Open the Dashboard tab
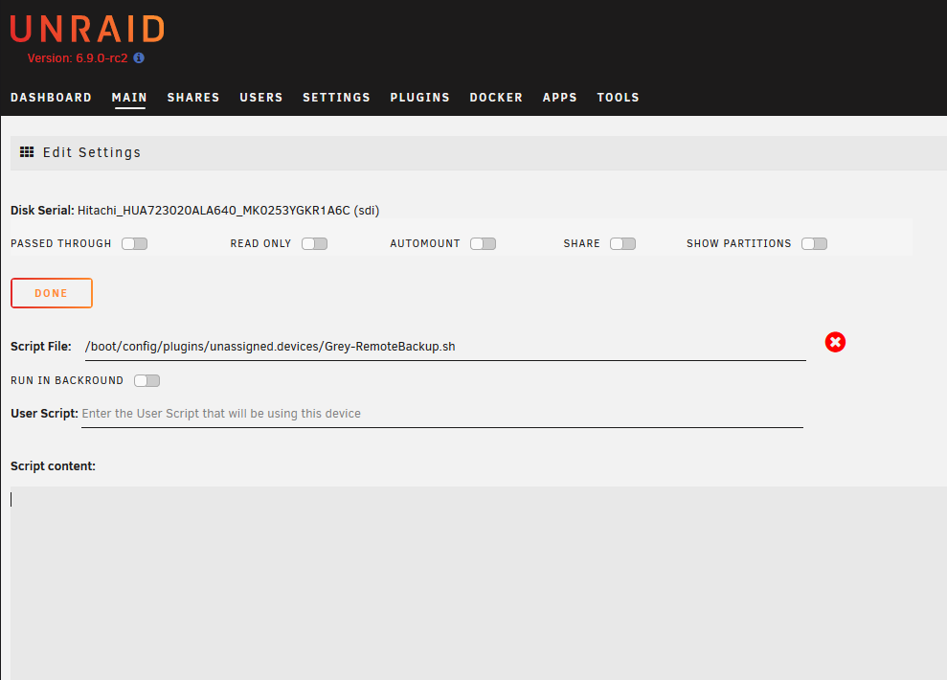The width and height of the screenshot is (947, 680). [x=52, y=98]
